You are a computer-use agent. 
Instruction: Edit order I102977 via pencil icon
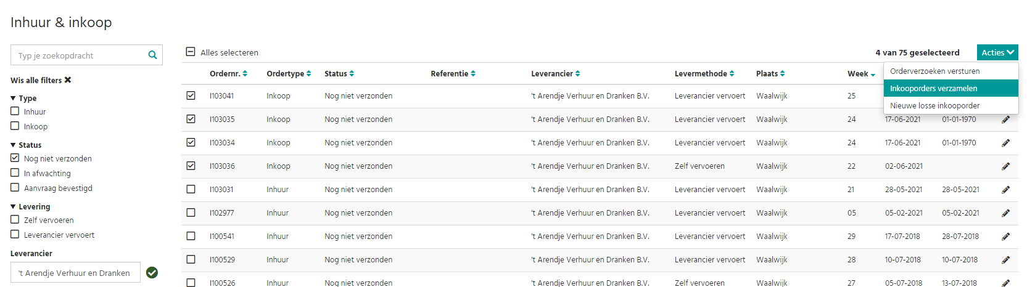(x=1005, y=213)
